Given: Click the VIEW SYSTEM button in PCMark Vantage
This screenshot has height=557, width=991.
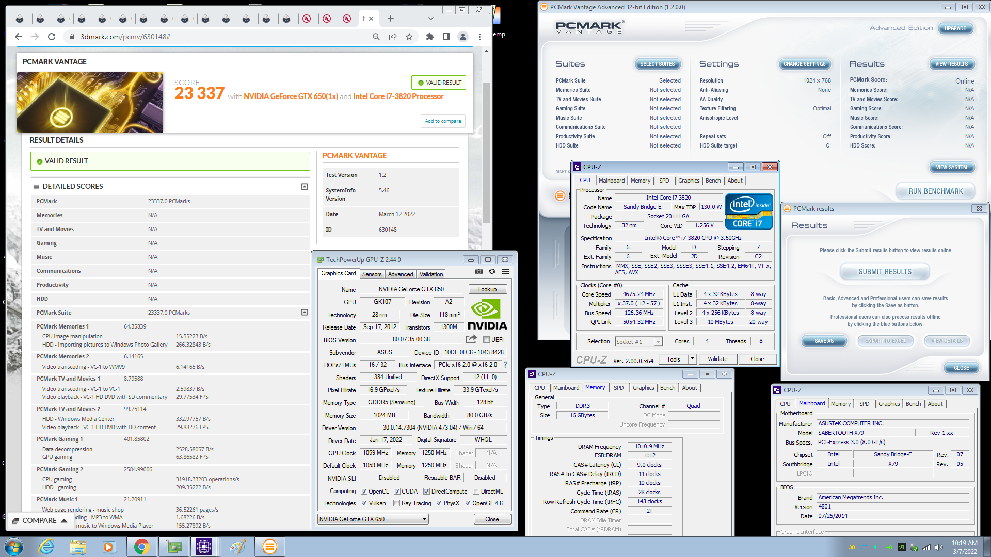Looking at the screenshot, I should (x=951, y=167).
